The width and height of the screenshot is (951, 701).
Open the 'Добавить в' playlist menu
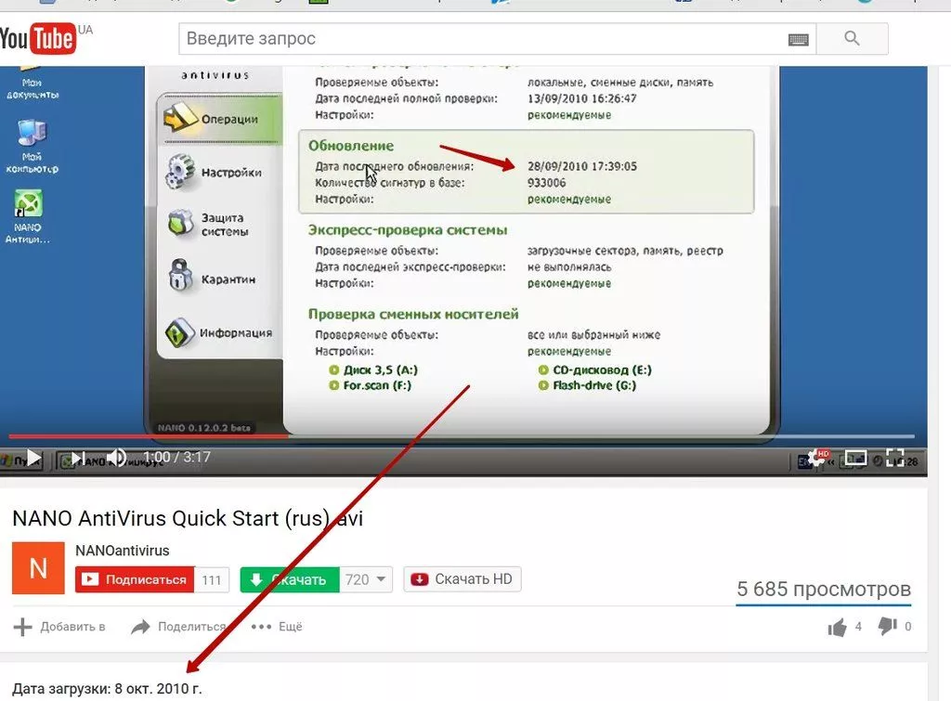[59, 627]
